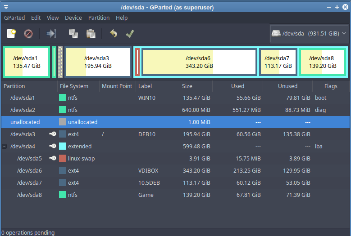Select the thin /dev/sda2 sliver in disk map

pos(54,62)
